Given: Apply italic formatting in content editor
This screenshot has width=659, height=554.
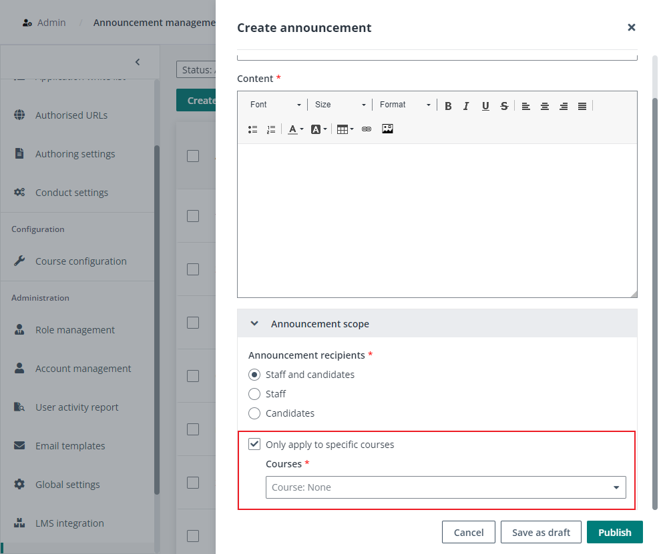Looking at the screenshot, I should [466, 106].
